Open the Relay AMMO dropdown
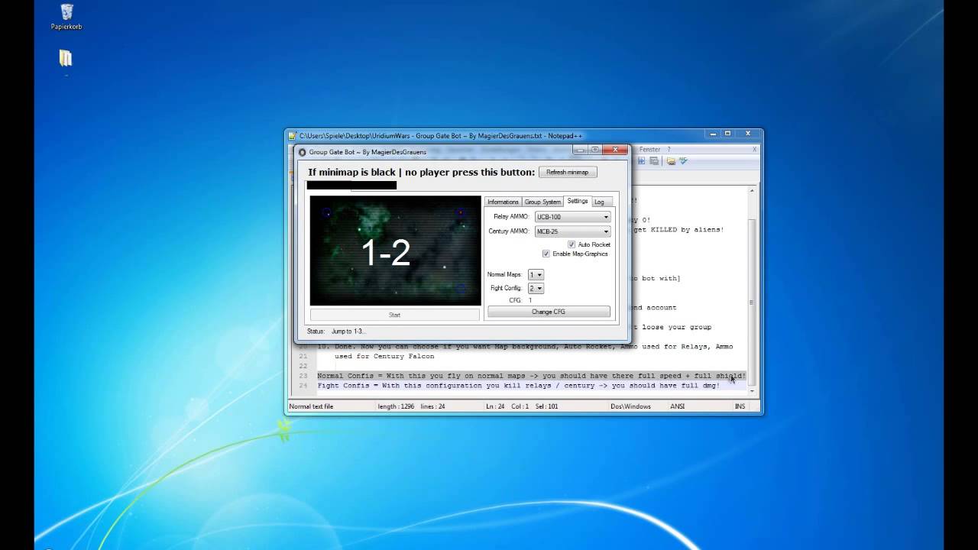 click(x=572, y=217)
